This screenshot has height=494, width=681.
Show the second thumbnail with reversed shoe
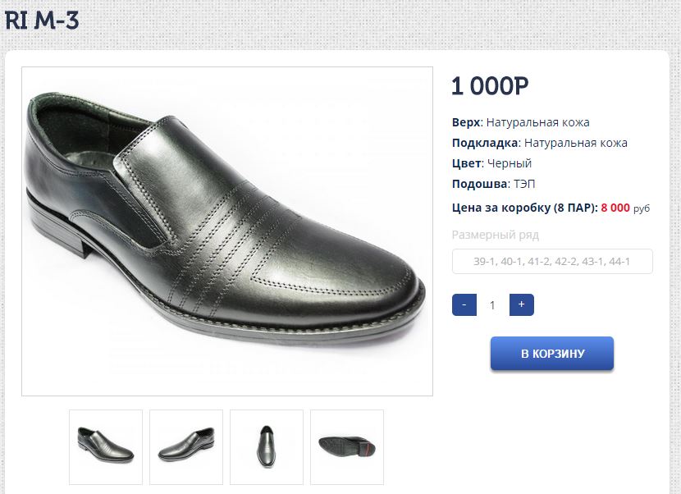coord(186,447)
